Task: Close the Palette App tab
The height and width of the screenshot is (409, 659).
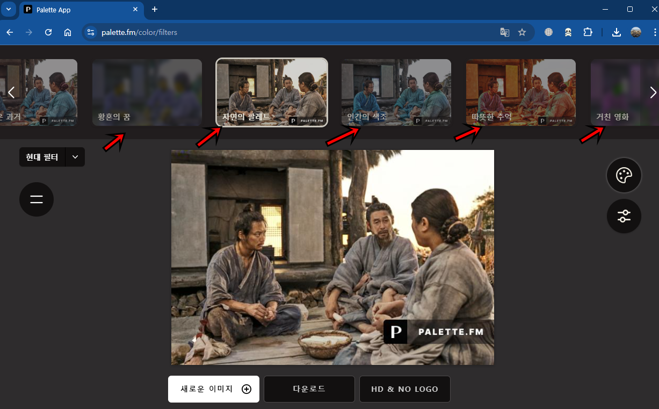Action: (135, 10)
